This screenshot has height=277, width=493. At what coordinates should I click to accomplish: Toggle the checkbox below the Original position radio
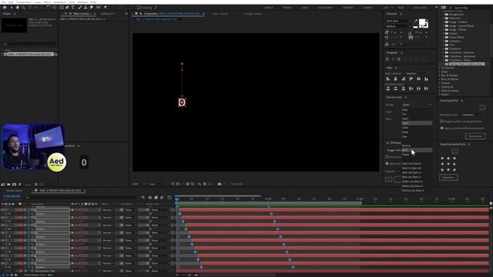441,128
